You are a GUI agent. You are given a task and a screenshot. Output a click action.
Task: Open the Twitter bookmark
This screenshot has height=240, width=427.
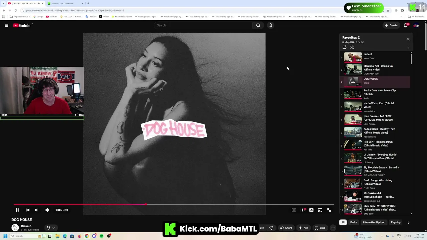104,17
